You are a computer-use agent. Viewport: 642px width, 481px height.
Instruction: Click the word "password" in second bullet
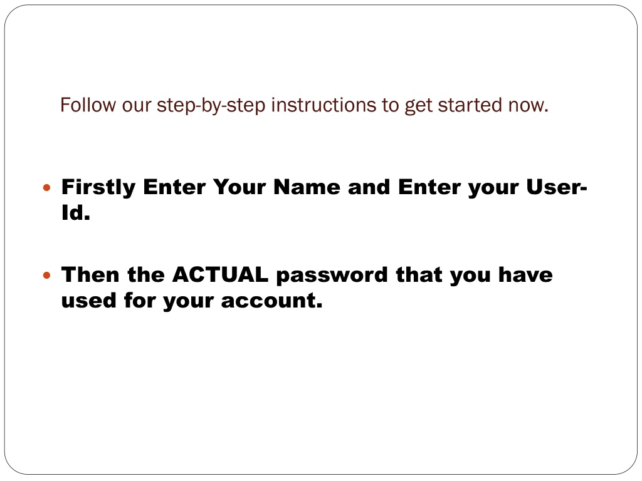[332, 276]
